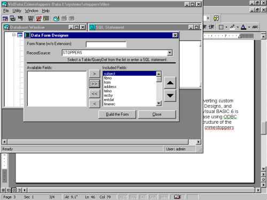Screen dimensions: 267x200
Task: Click the double left arrow remove-all button
Action: point(95,93)
